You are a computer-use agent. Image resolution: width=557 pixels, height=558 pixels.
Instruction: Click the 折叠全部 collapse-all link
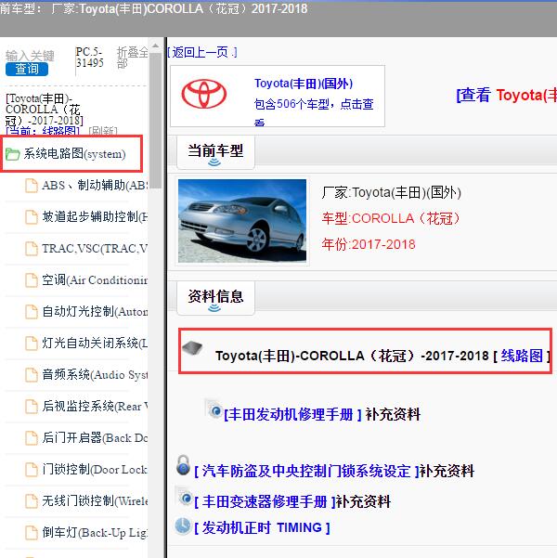(x=132, y=58)
